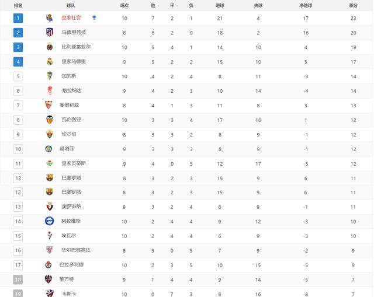The height and width of the screenshot is (297, 374).
Task: Click the Getafe blue club crest
Action: (x=49, y=148)
